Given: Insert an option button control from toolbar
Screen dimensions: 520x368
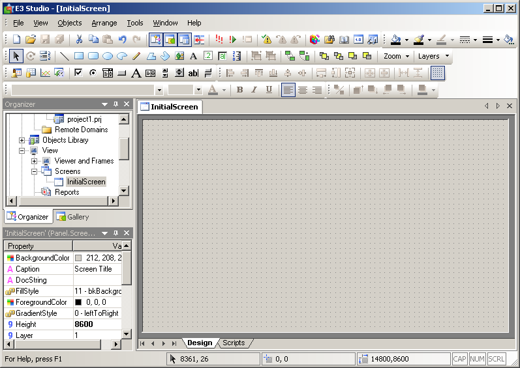Looking at the screenshot, I should [93, 73].
